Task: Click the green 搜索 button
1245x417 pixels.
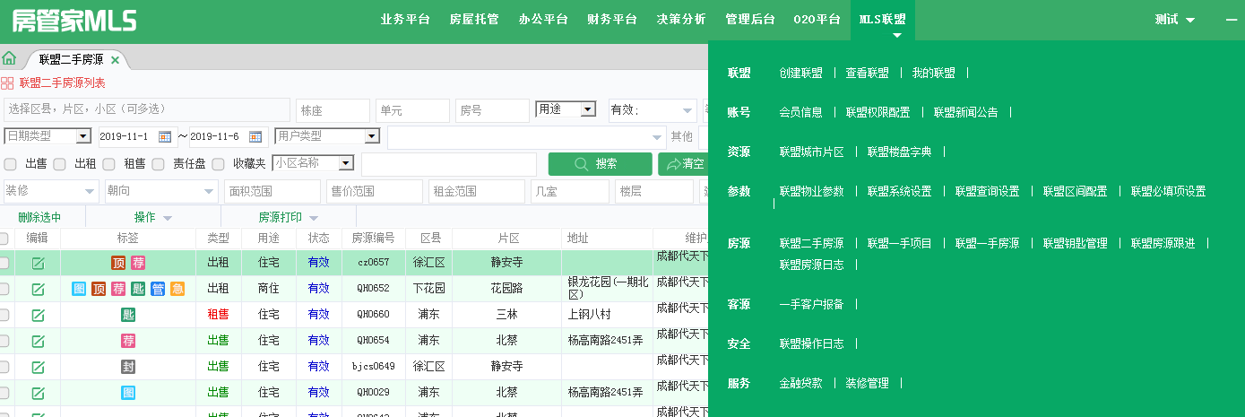Action: point(600,164)
